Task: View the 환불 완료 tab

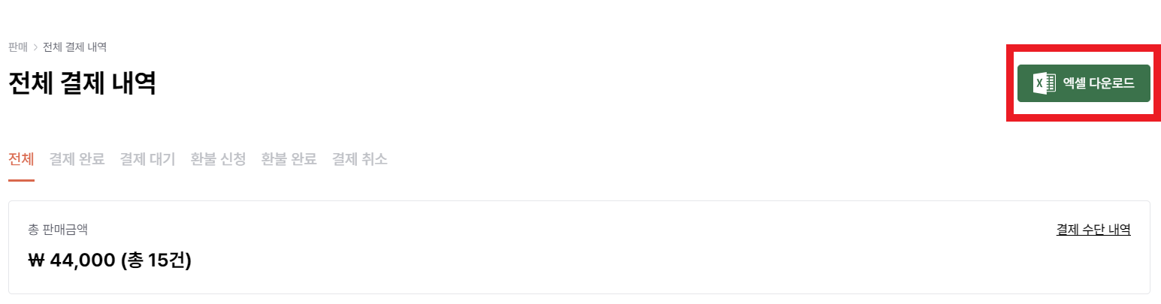Action: tap(289, 159)
